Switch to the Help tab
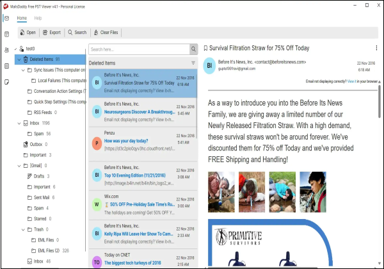Screen dimensions: 384x269 pos(38,18)
